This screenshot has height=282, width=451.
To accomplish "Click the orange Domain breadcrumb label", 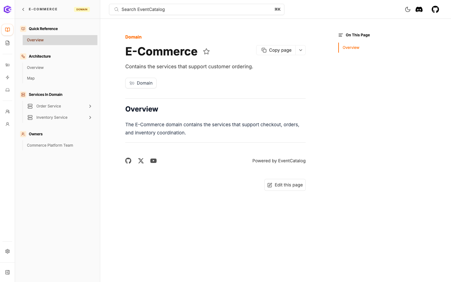I will 133,37.
